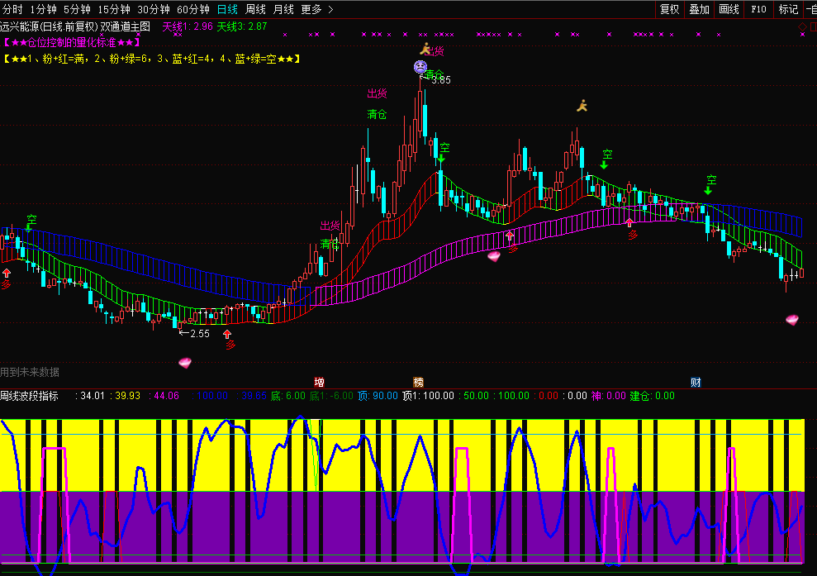The image size is (817, 576).
Task: Switch to the 月线 monthly chart tab
Action: pos(283,9)
